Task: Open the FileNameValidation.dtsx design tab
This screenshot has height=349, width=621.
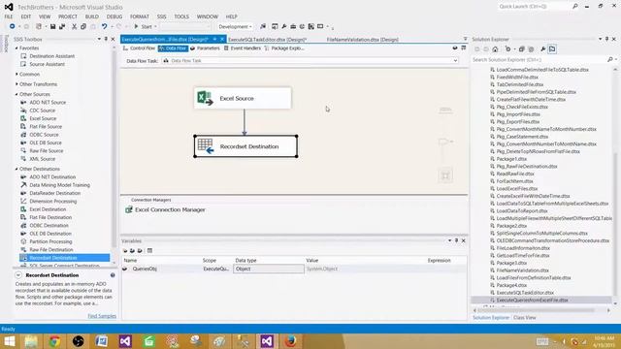Action: 362,40
